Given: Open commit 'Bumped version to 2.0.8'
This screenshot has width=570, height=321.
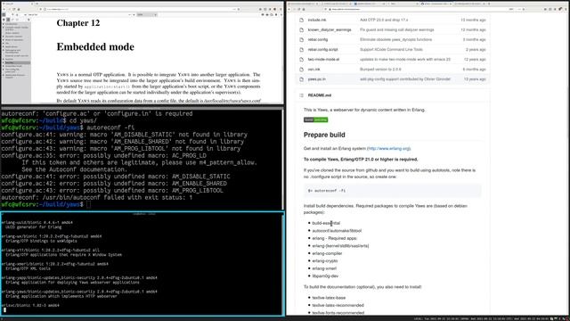Looking at the screenshot, I should point(380,70).
